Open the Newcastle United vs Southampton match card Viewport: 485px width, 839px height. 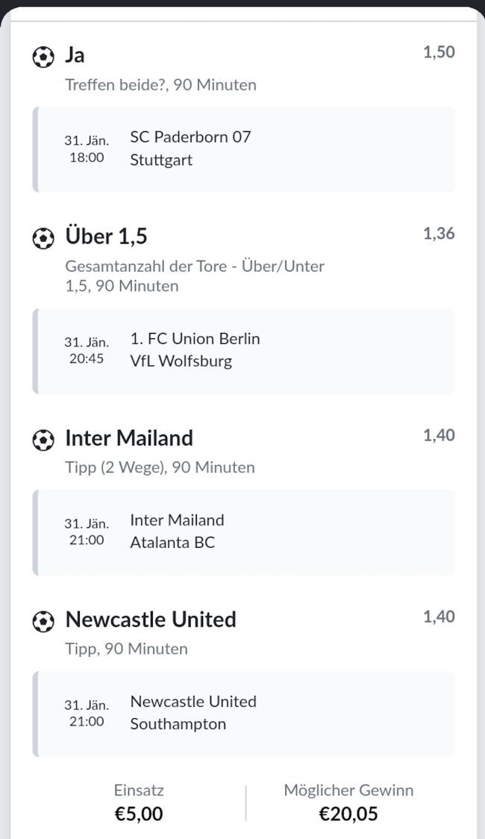coord(243,713)
